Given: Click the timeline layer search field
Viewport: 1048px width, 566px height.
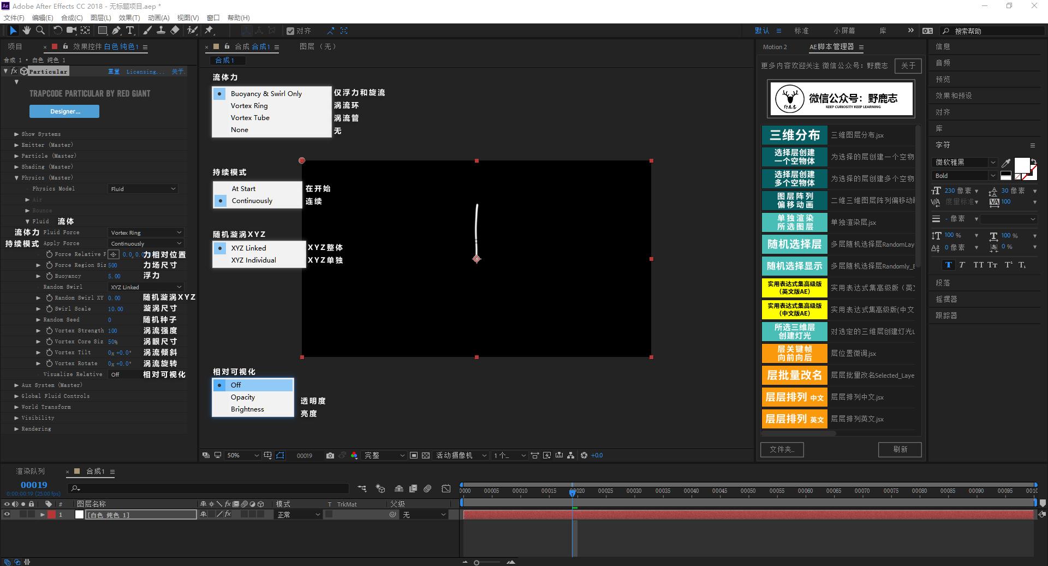Looking at the screenshot, I should pyautogui.click(x=208, y=488).
